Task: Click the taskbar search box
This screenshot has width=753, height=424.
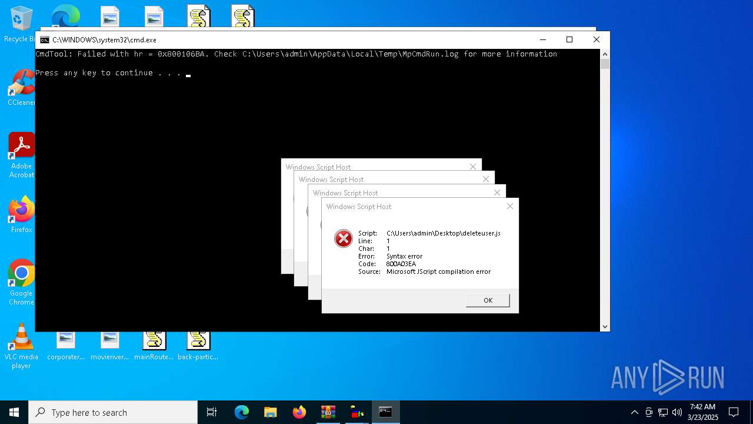Action: coord(113,412)
